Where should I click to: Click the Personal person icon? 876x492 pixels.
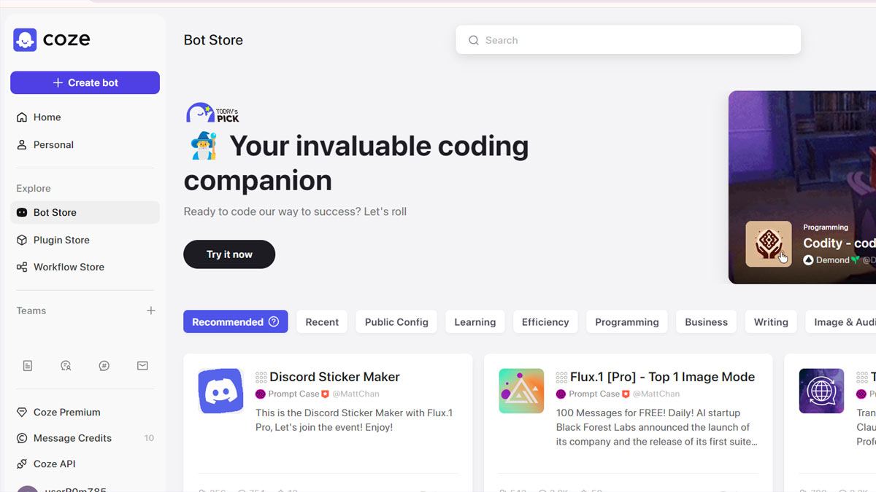coord(22,144)
